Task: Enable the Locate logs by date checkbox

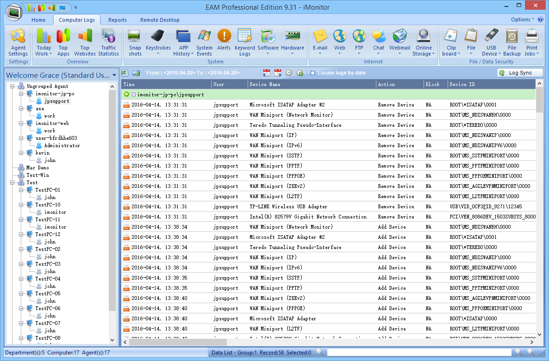Action: tap(313, 73)
